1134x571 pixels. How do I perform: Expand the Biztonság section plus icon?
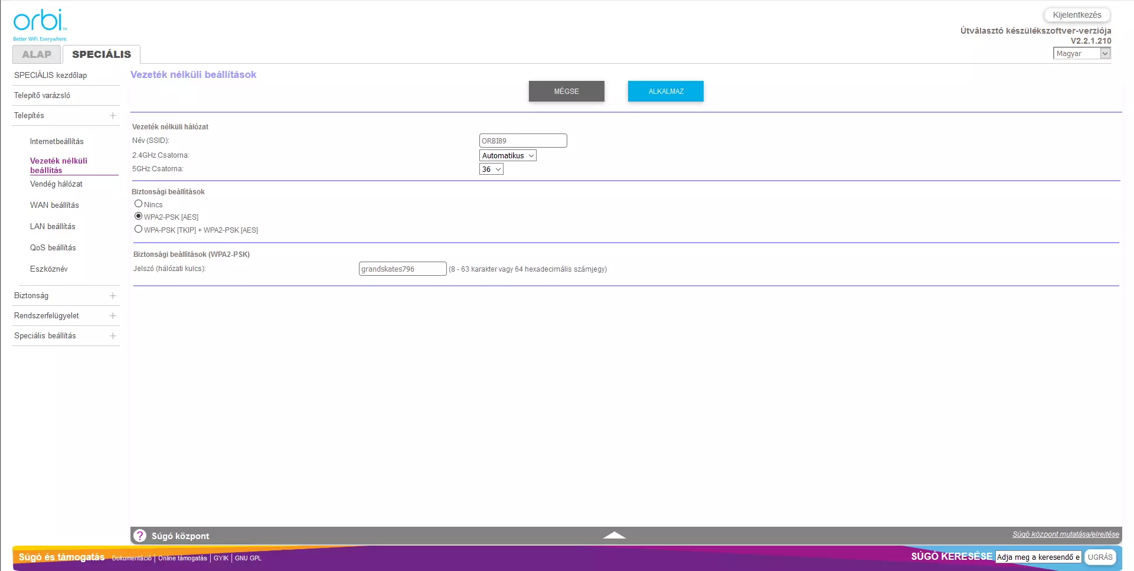113,296
